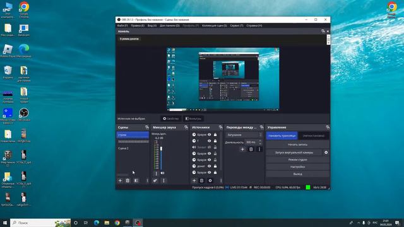Click the top dock vertical scrollbar
The height and width of the screenshot is (227, 404).
328,40
